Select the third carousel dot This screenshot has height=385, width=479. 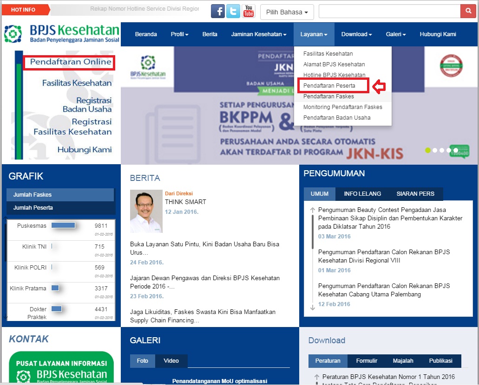point(442,150)
